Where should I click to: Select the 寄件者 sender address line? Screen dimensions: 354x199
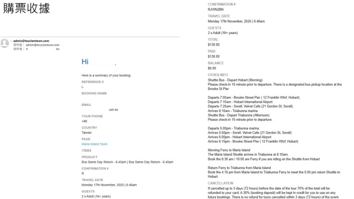click(36, 45)
